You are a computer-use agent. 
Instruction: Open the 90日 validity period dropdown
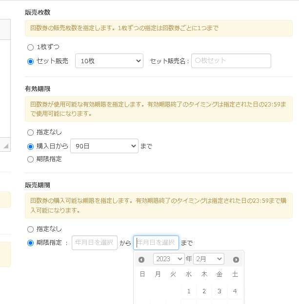point(104,146)
